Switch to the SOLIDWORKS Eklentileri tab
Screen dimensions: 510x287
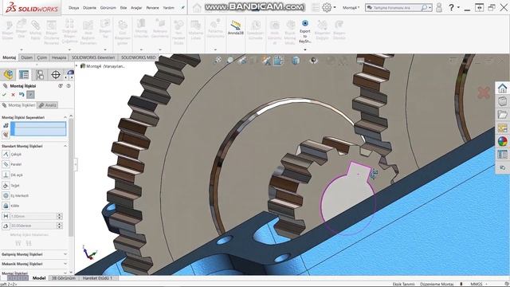tap(93, 57)
